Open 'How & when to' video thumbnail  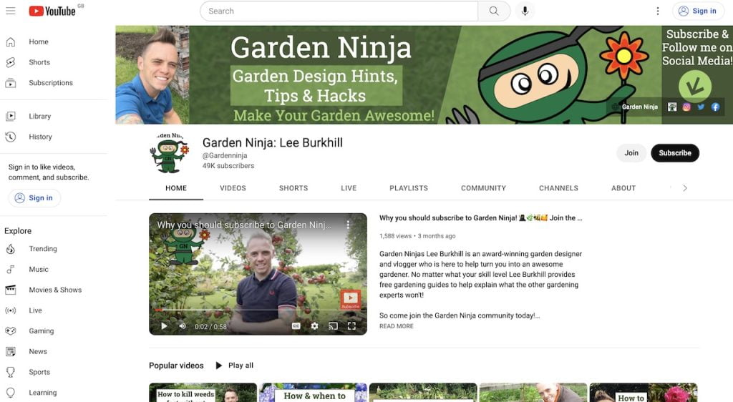tap(314, 393)
